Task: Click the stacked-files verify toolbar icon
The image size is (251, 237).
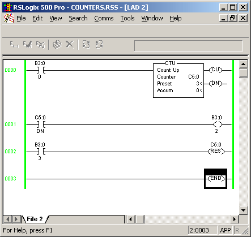Action: click(x=57, y=45)
